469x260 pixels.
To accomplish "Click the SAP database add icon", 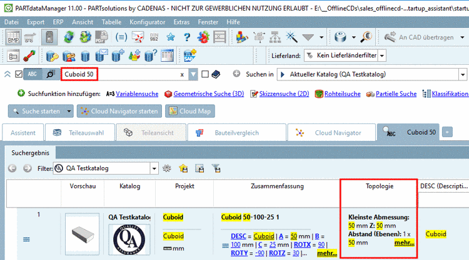I will click(189, 55).
